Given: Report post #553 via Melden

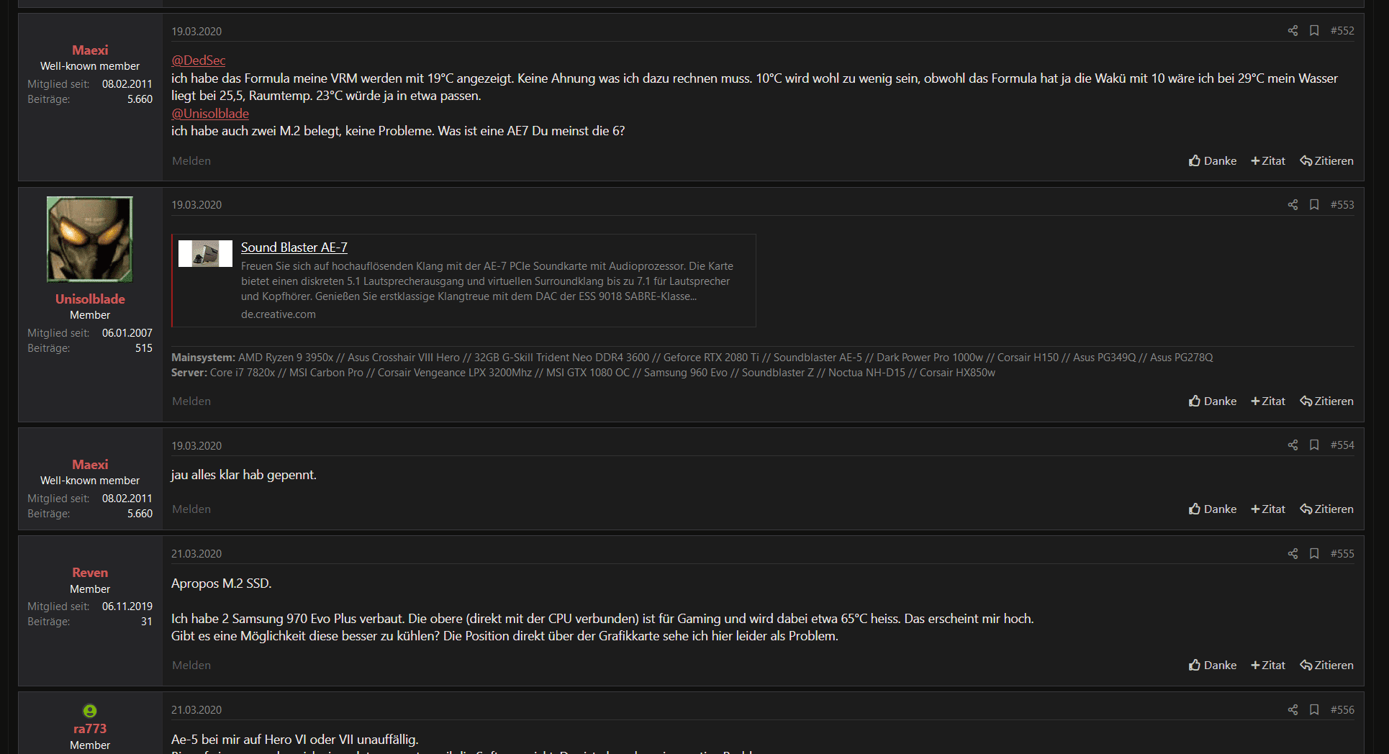Looking at the screenshot, I should [191, 401].
